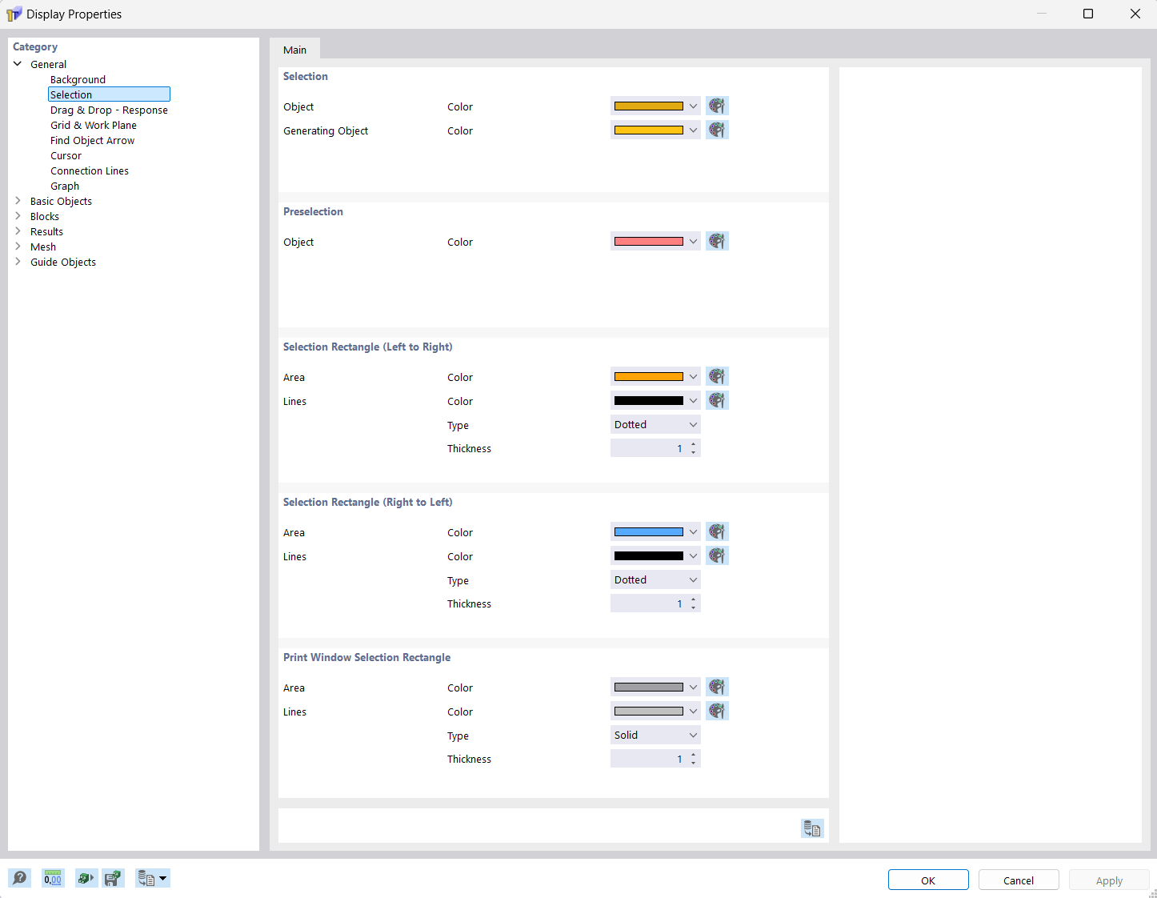This screenshot has width=1157, height=898.
Task: Open Left to Right Area orange color dropdown
Action: 655,376
